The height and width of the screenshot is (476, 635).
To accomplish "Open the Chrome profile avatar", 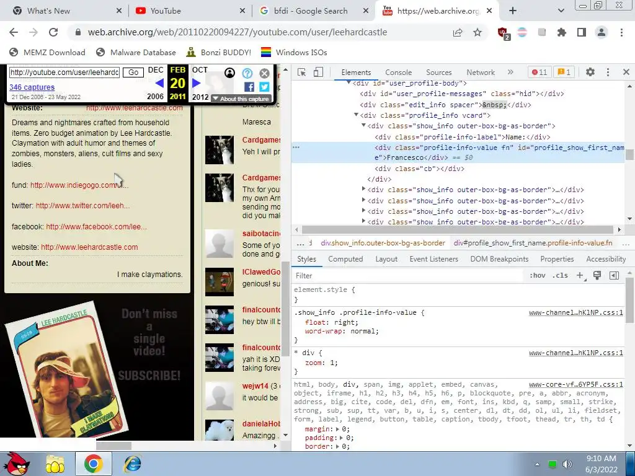I will coord(602,32).
